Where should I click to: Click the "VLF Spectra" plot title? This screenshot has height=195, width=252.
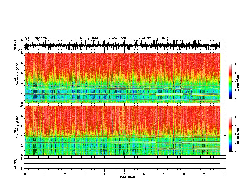36,38
